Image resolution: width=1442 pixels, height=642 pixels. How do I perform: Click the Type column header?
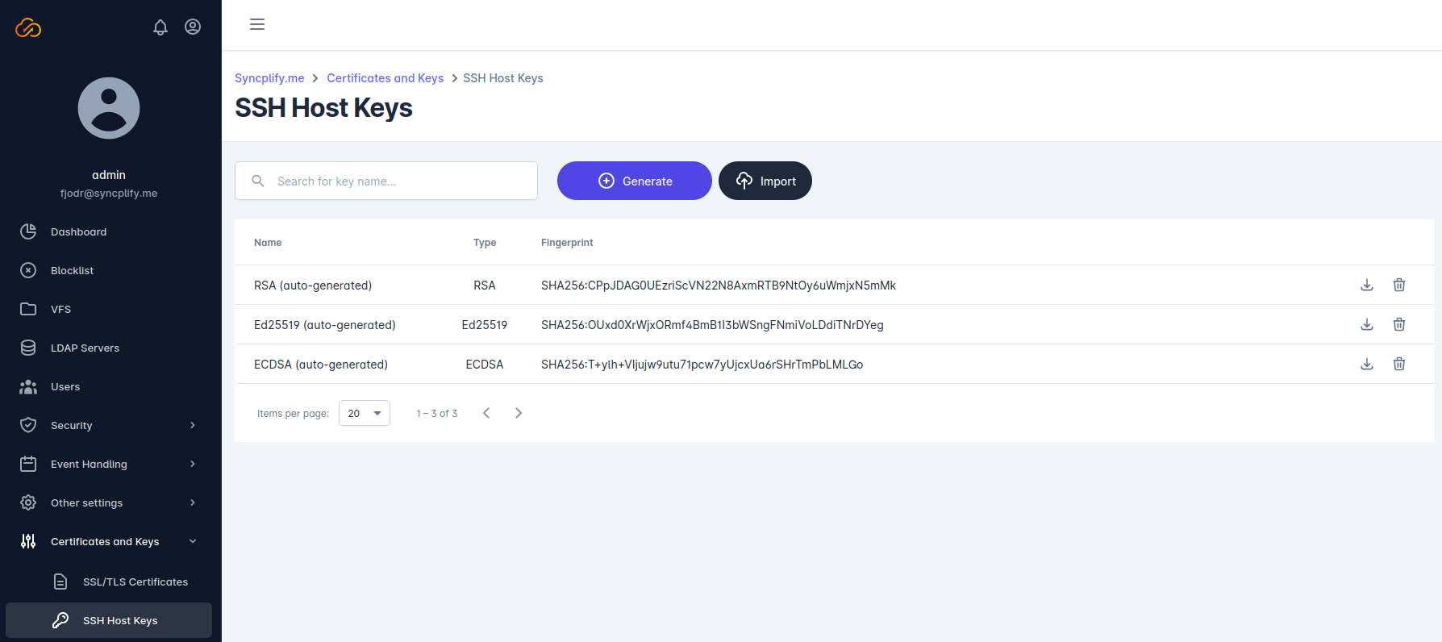click(x=485, y=243)
